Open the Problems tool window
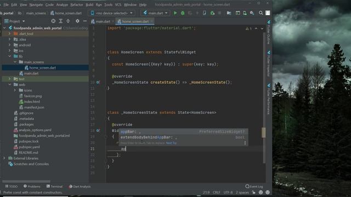Image resolution: width=351 pixels, height=197 pixels. click(x=32, y=186)
